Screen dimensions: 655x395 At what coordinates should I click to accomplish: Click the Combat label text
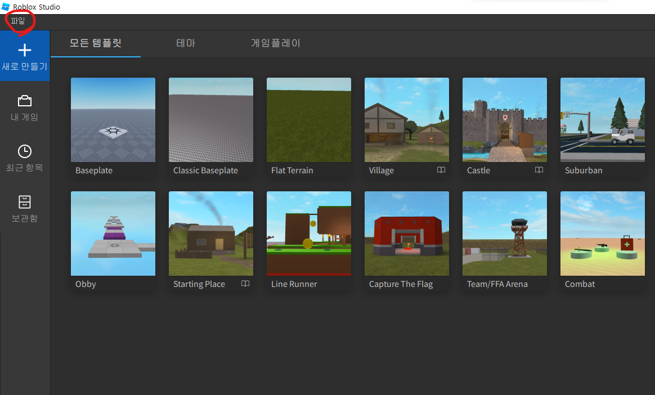580,284
